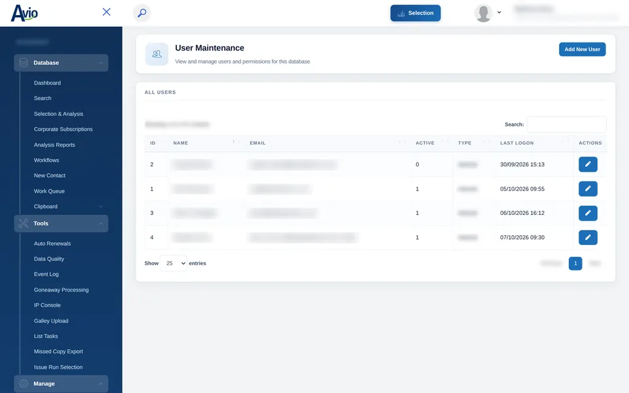Open Event Log
This screenshot has width=629, height=393.
46,274
